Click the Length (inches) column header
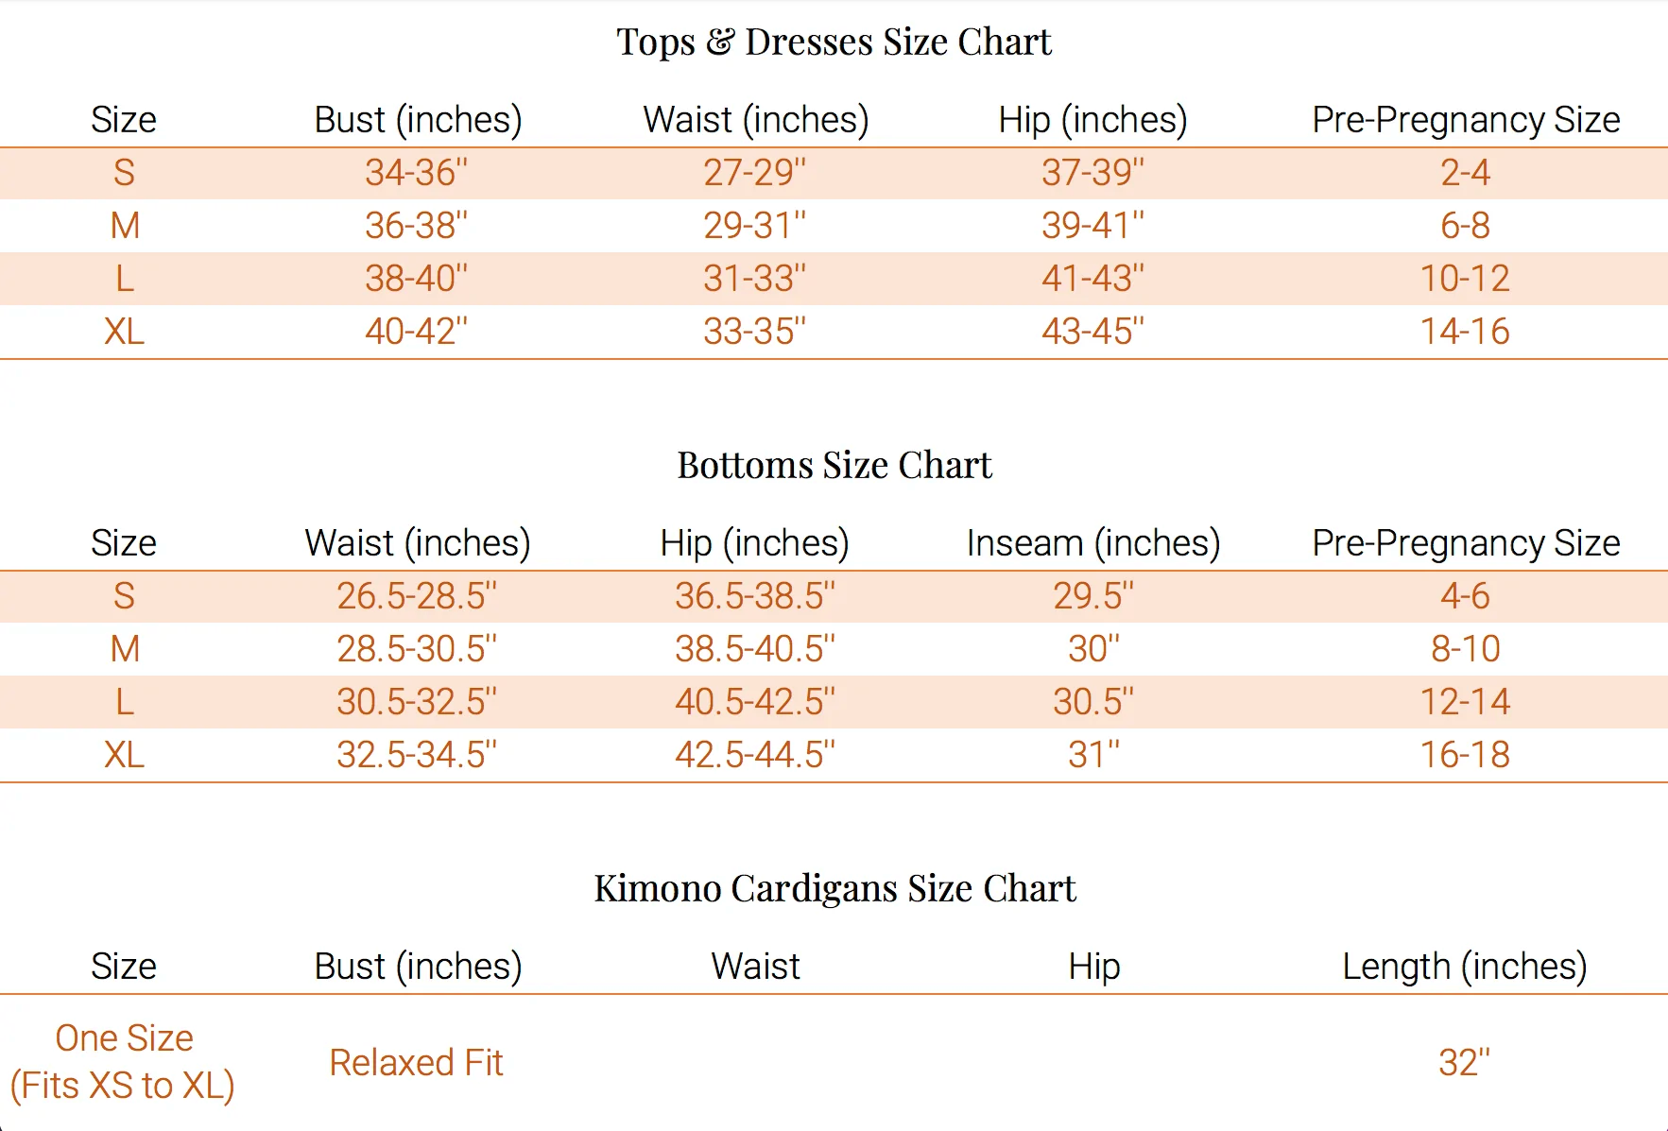 (1465, 967)
